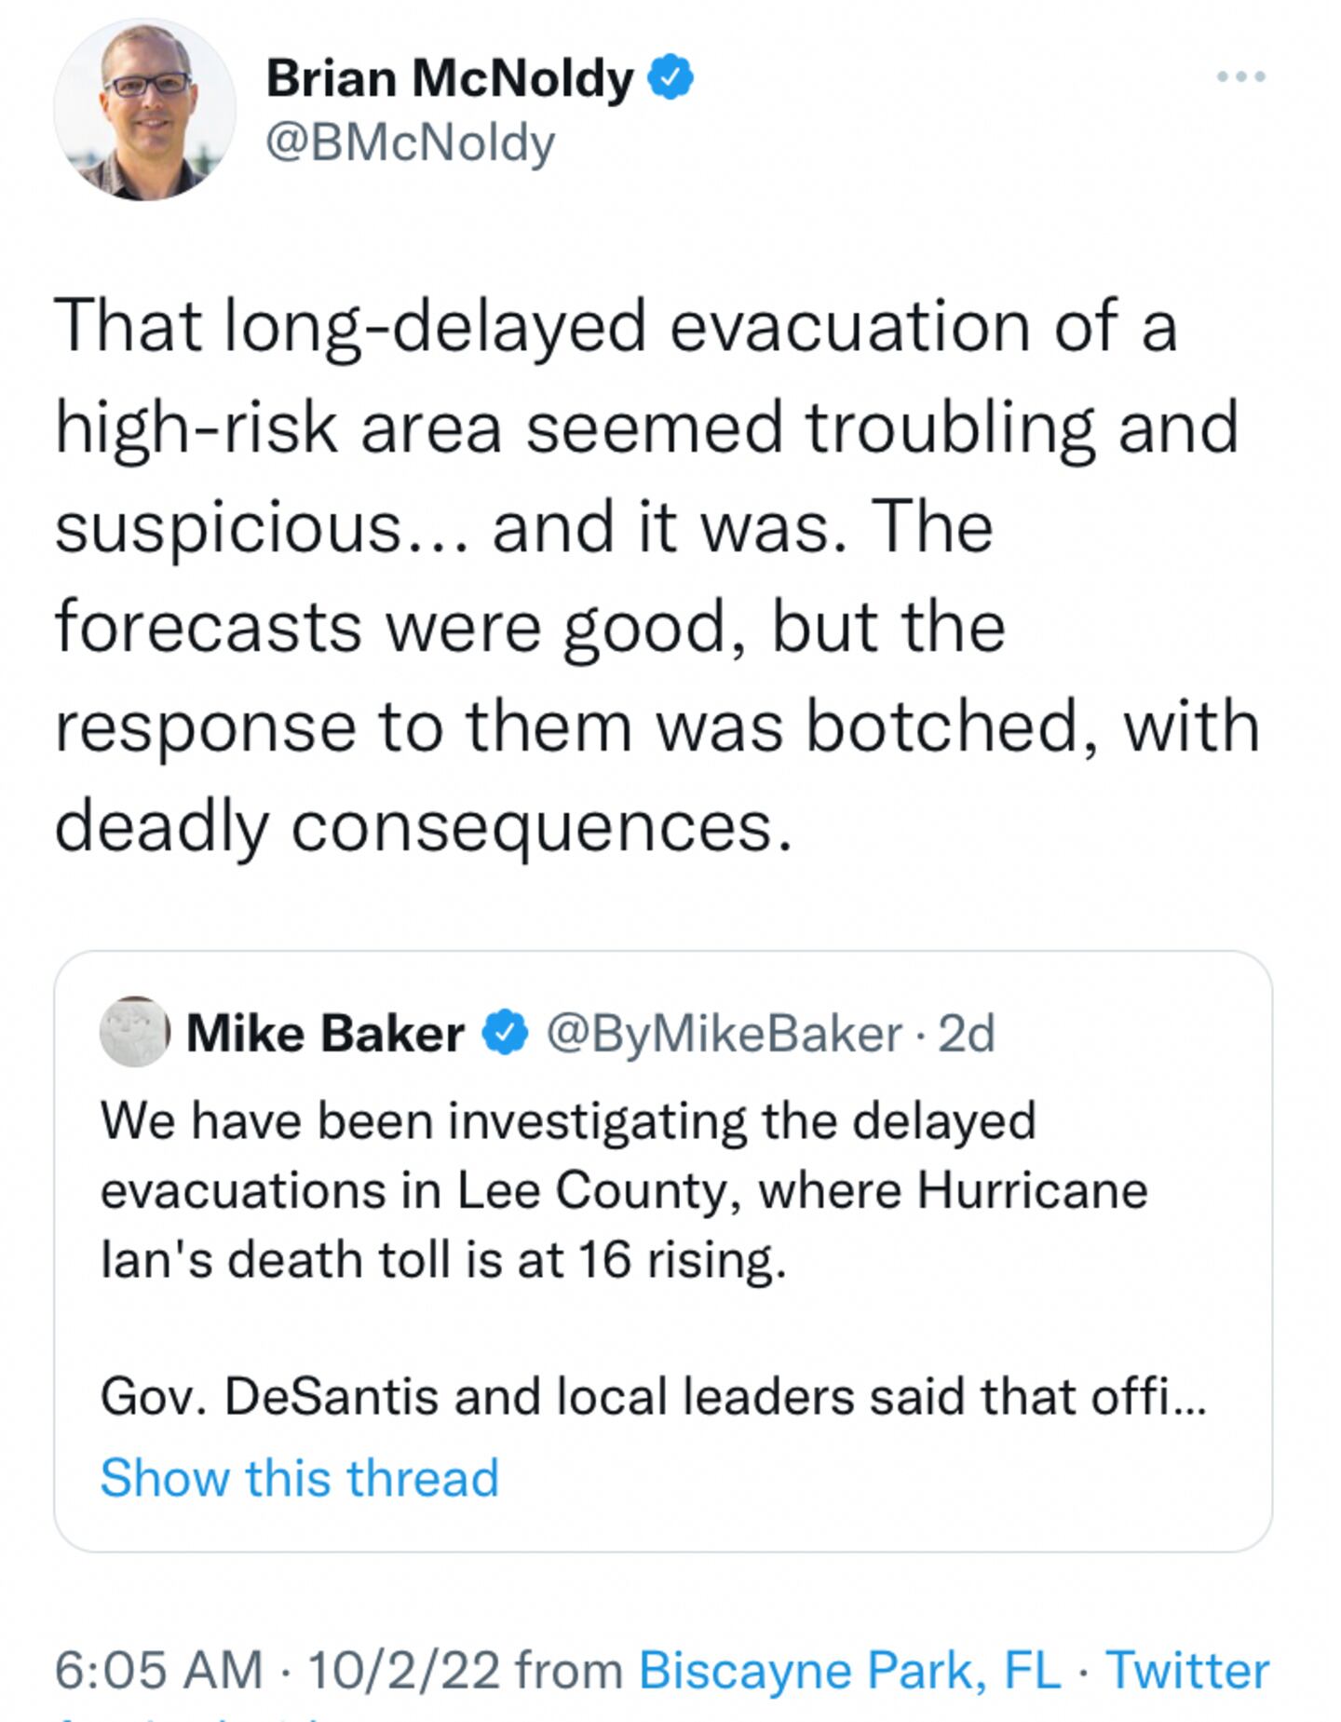Tap Mike Baker's small avatar image
Screen dimensions: 1341x1722
[x=134, y=1032]
